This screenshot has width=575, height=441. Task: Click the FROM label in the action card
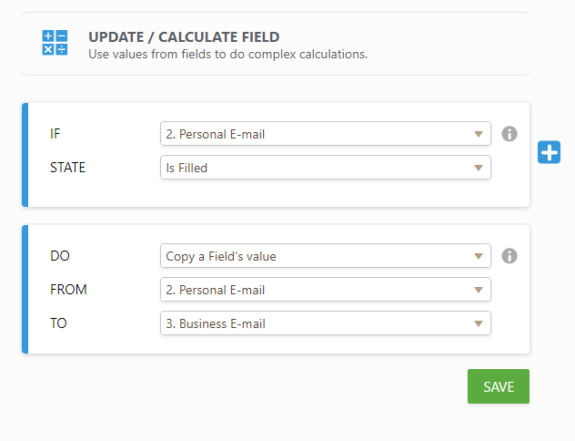click(x=66, y=290)
